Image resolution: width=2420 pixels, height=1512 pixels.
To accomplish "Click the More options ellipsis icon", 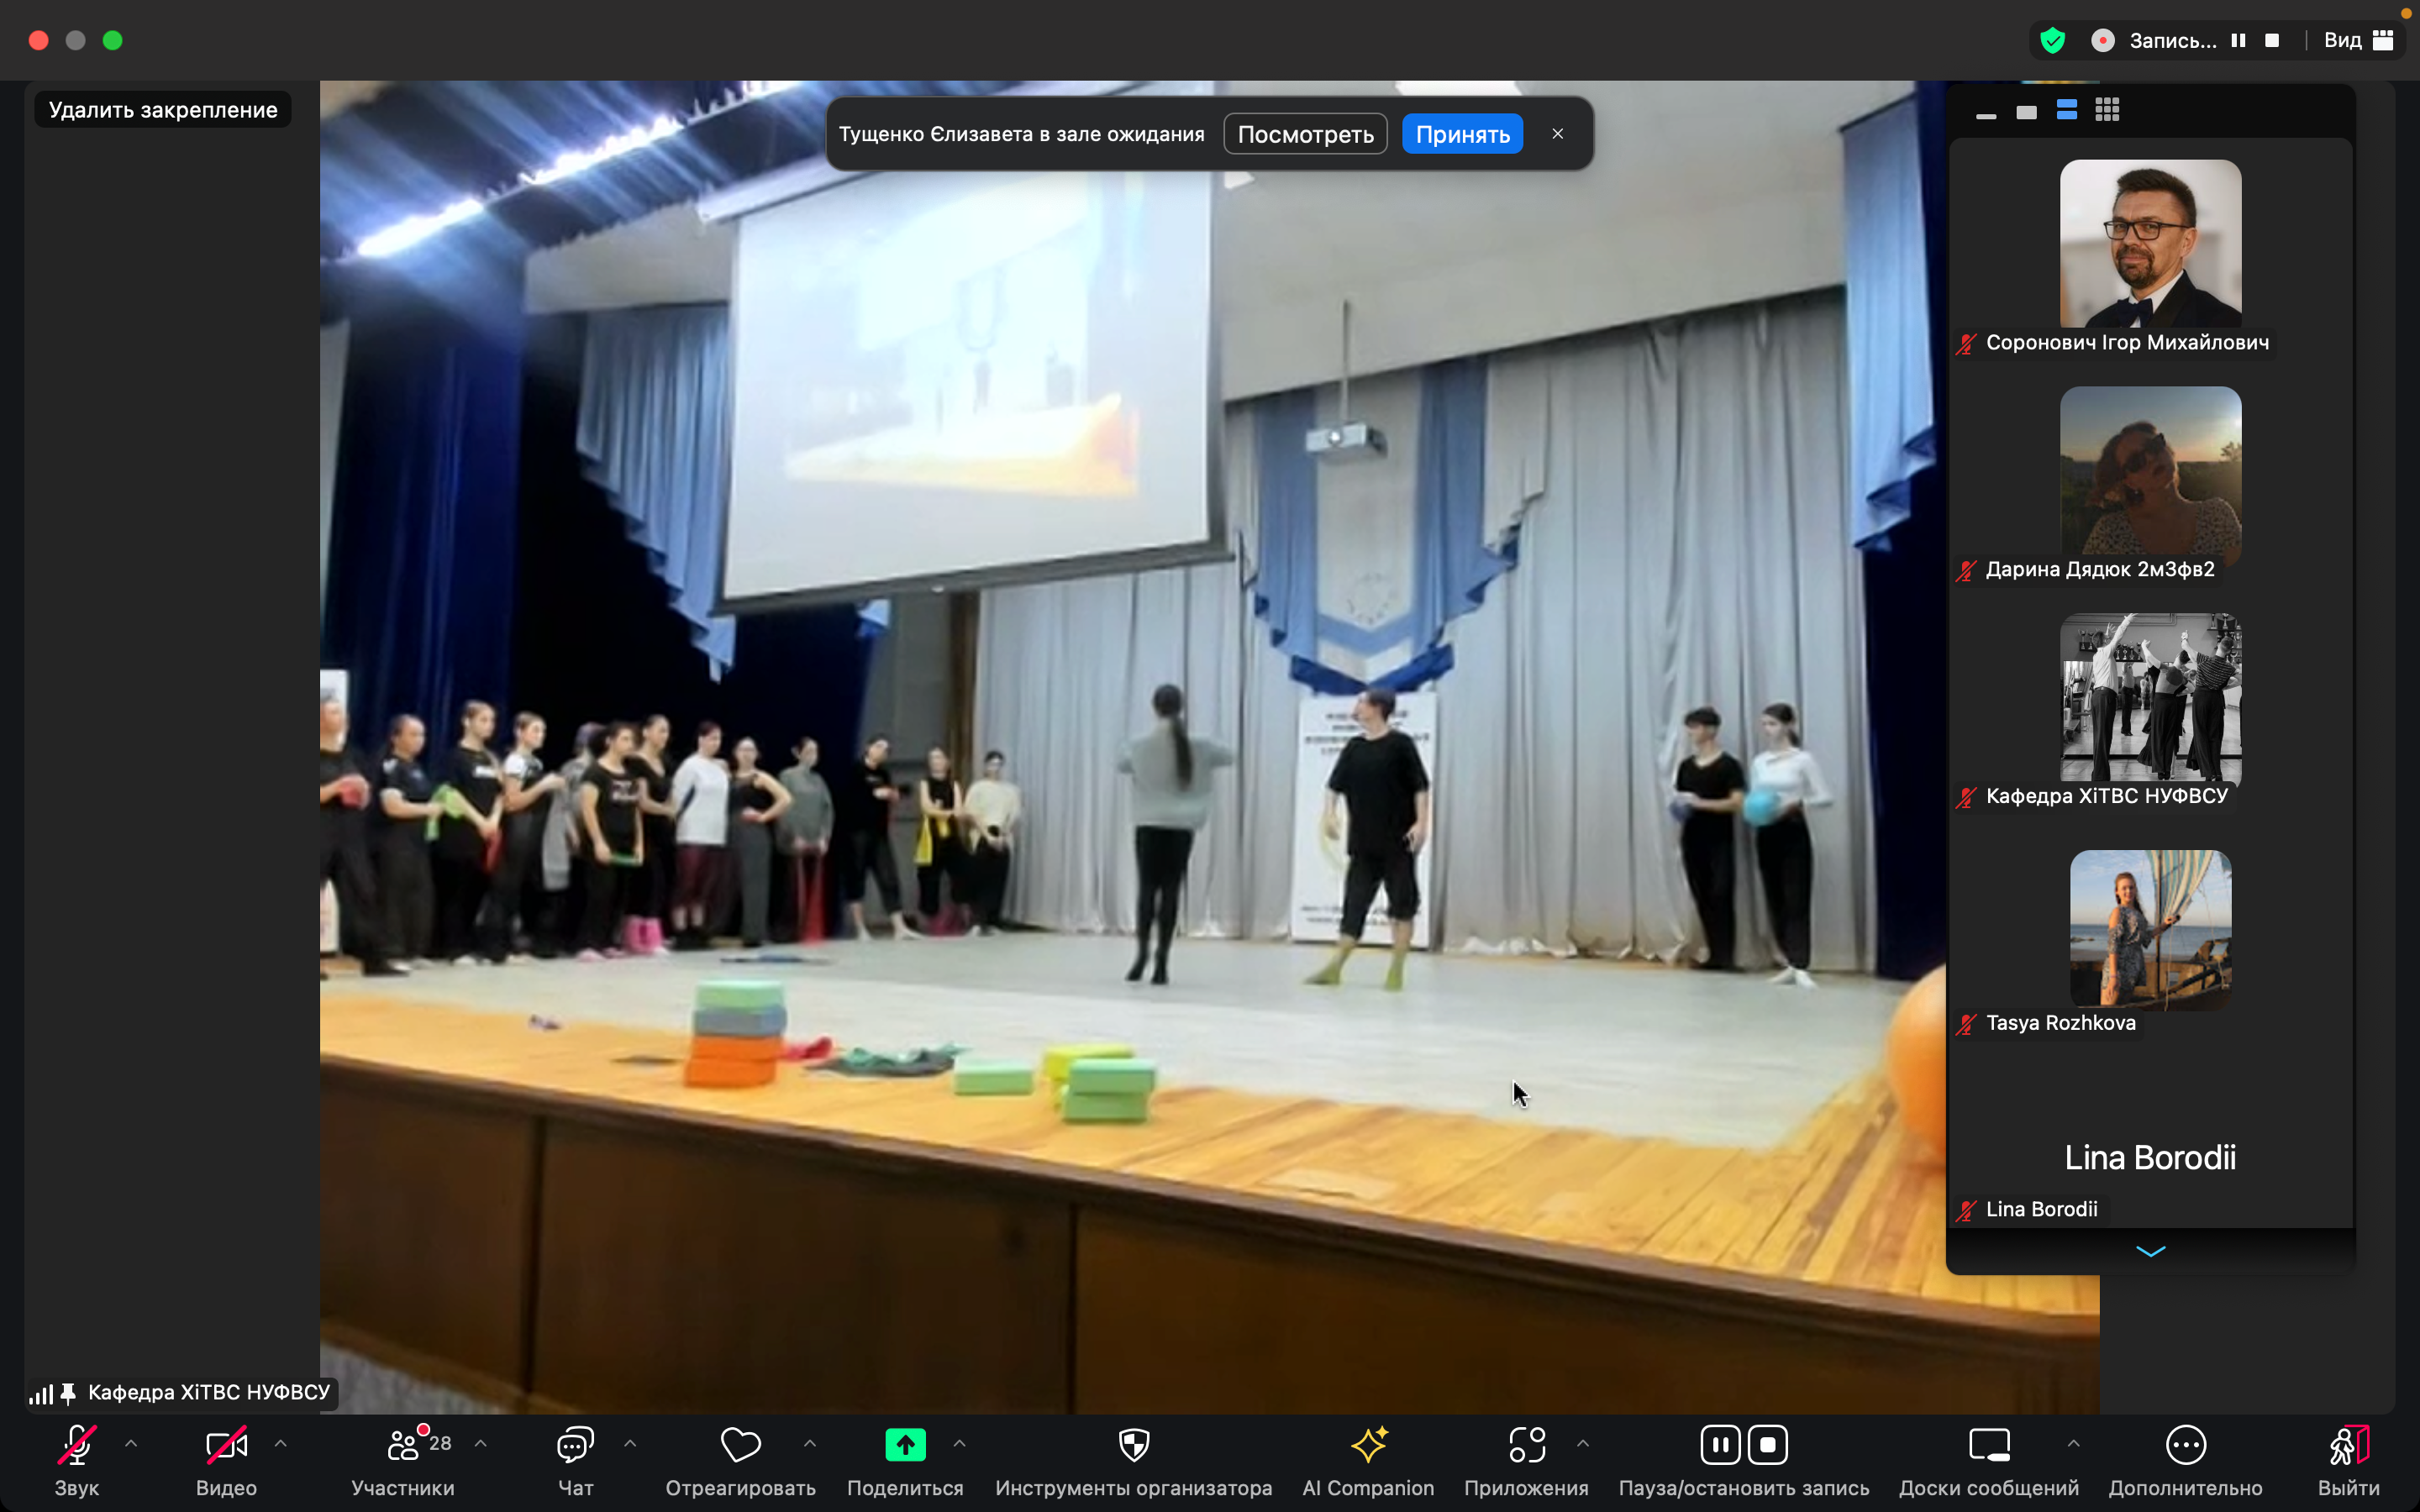I will 2185,1444.
